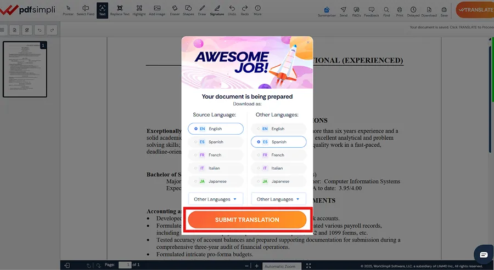
Task: Click the Add Image icon
Action: click(157, 10)
